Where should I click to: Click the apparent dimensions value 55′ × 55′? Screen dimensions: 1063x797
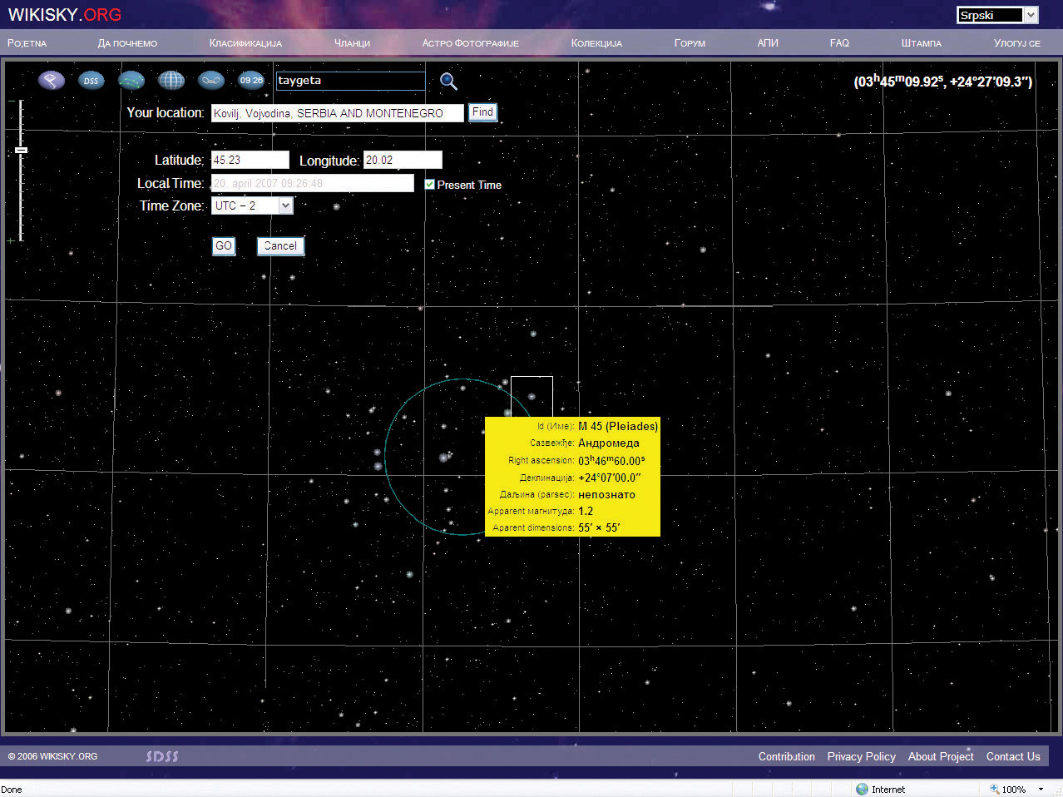tap(599, 527)
